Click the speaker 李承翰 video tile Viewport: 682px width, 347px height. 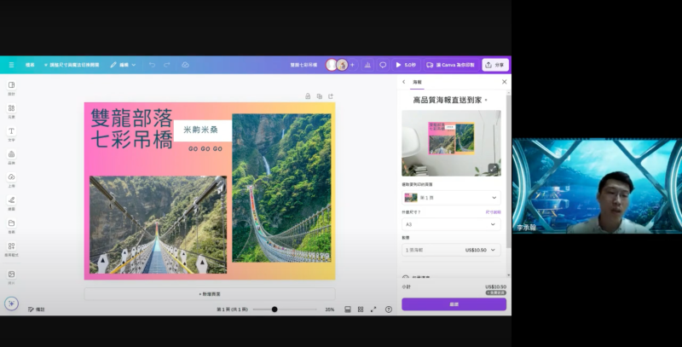click(597, 186)
